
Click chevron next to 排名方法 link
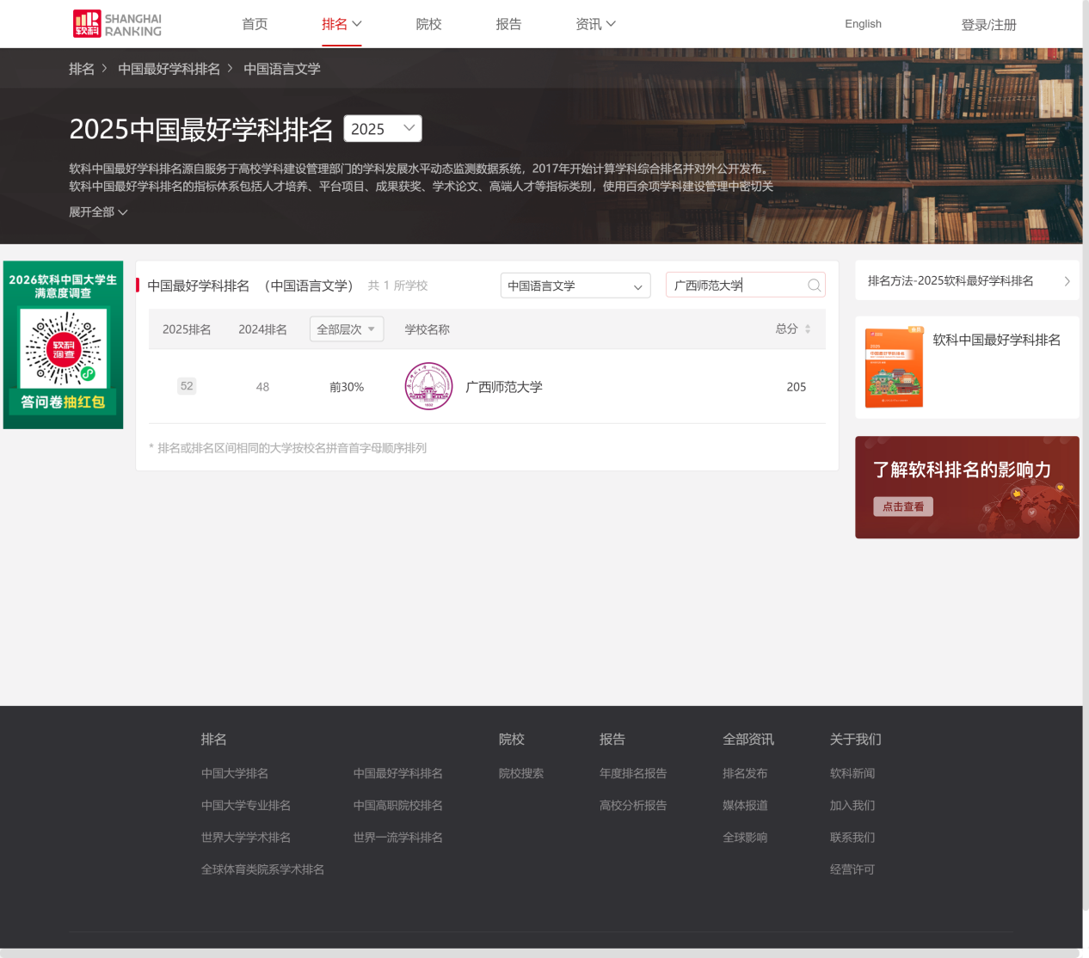[1067, 281]
